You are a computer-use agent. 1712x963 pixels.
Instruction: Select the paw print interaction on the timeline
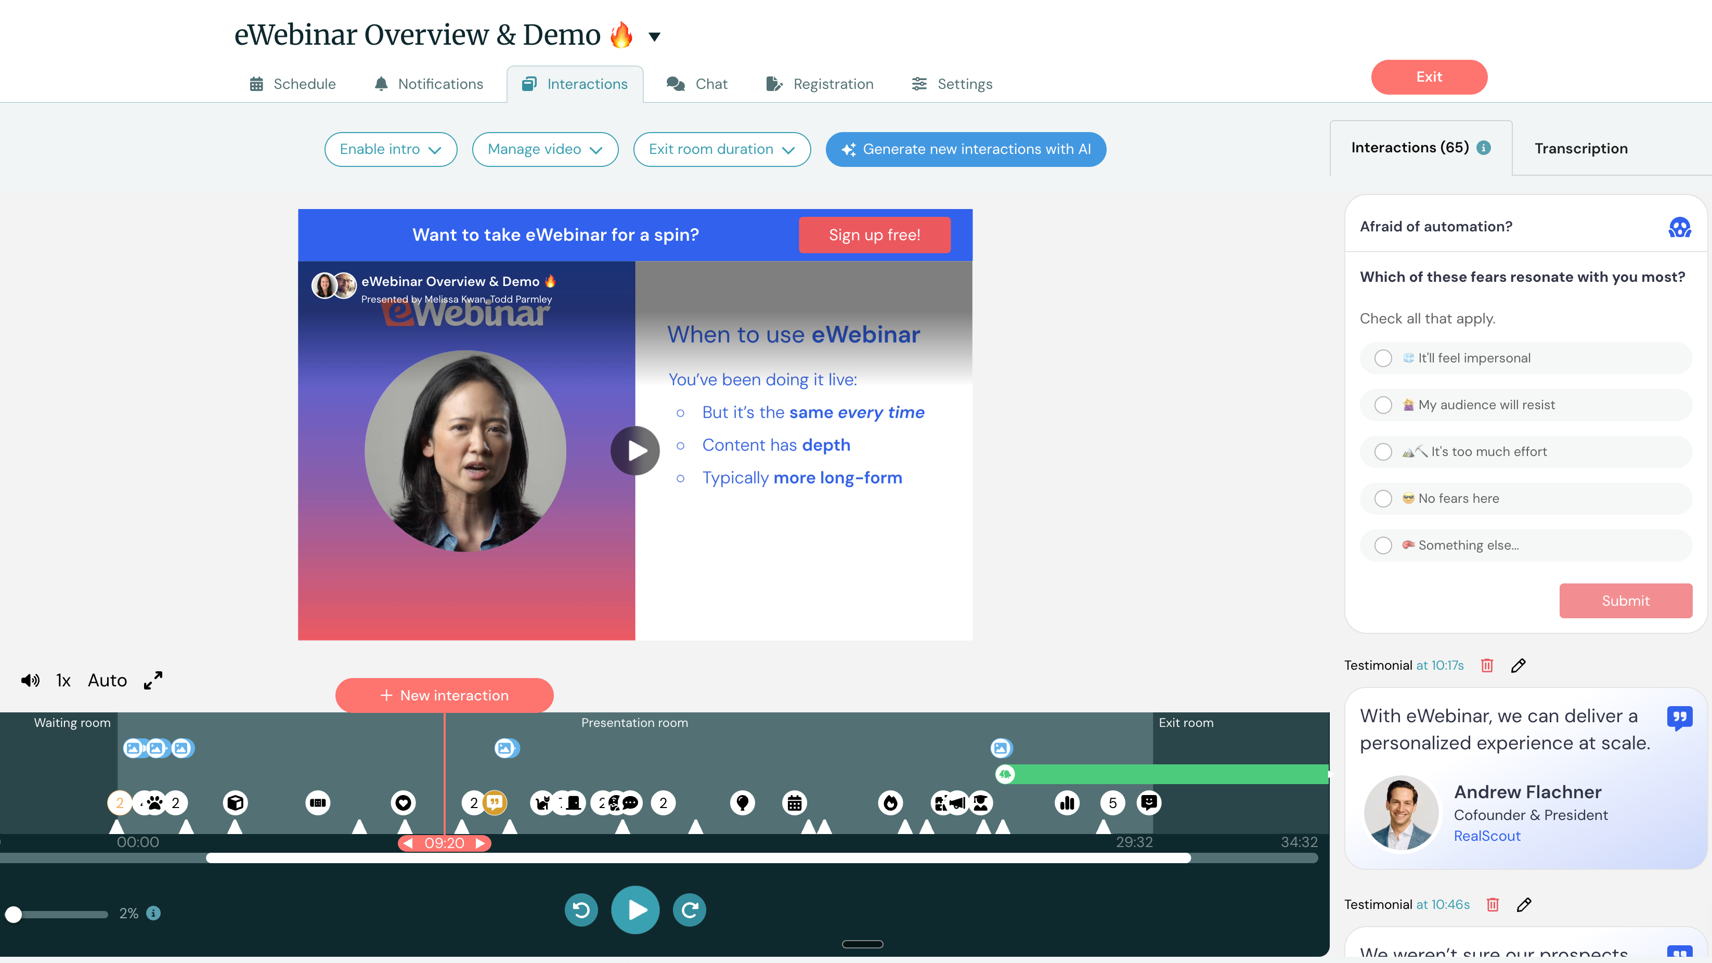[x=155, y=803]
